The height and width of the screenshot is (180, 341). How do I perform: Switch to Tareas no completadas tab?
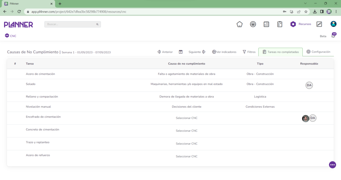click(280, 52)
